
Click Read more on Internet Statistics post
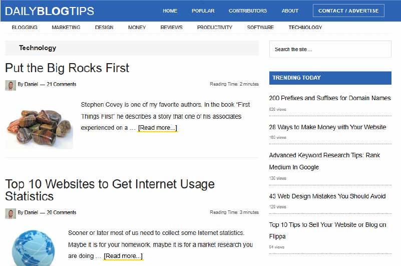tap(123, 256)
